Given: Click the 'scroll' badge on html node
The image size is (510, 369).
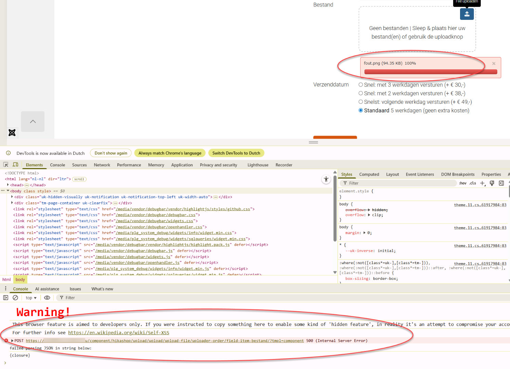Looking at the screenshot, I should [79, 179].
